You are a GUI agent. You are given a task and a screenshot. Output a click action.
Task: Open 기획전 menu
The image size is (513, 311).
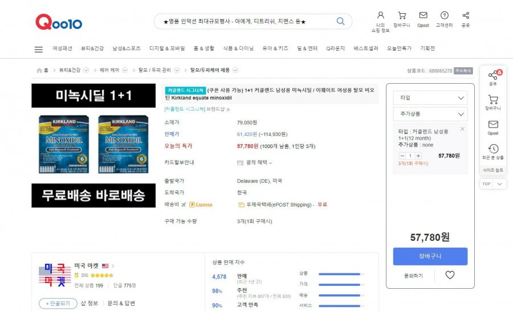click(427, 48)
